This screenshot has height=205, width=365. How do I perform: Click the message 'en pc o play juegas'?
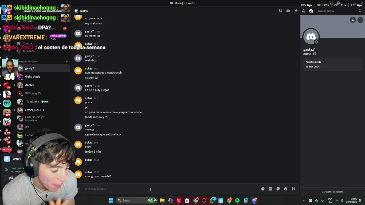tap(97, 90)
